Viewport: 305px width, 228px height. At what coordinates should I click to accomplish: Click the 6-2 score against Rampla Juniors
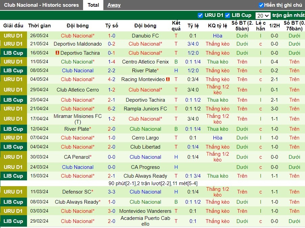112,109
